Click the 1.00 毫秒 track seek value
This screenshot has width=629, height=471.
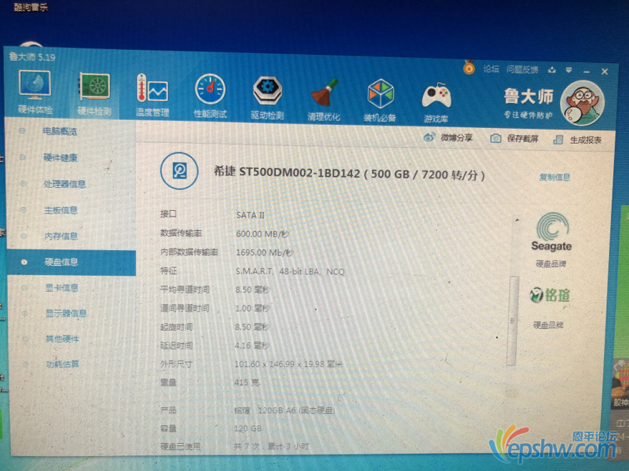(x=253, y=308)
